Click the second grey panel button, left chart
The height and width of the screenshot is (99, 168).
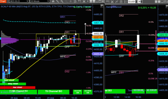pos(94,1)
